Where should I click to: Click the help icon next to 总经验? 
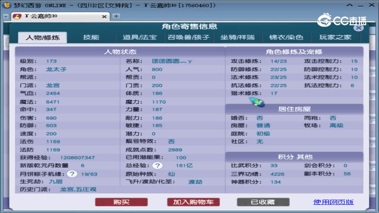[157, 166]
